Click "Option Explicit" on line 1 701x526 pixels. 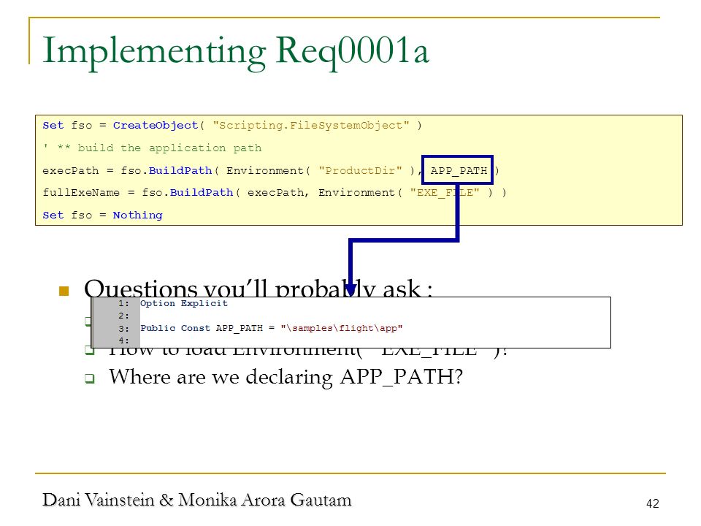[184, 303]
